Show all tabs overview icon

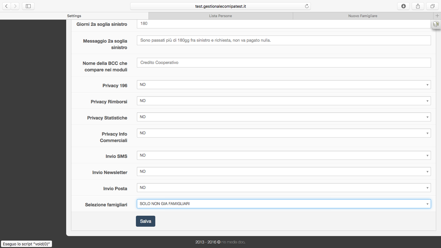tap(432, 6)
